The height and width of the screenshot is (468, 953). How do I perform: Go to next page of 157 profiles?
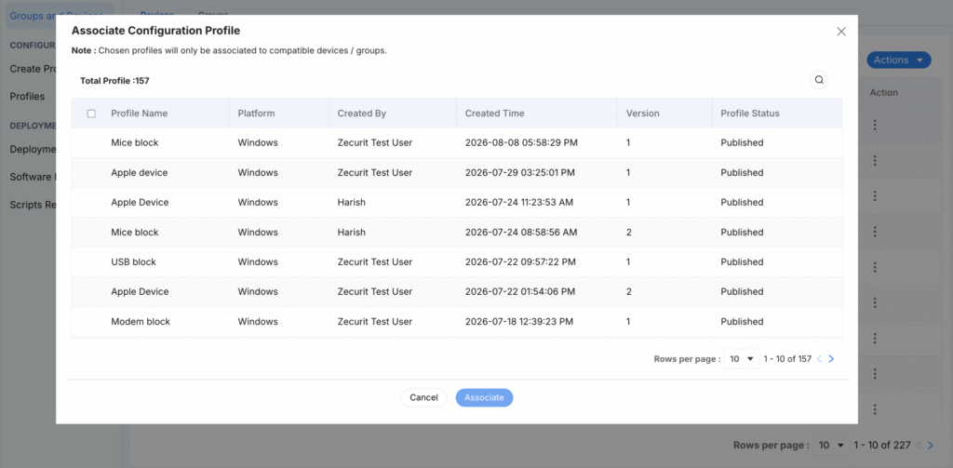(831, 359)
